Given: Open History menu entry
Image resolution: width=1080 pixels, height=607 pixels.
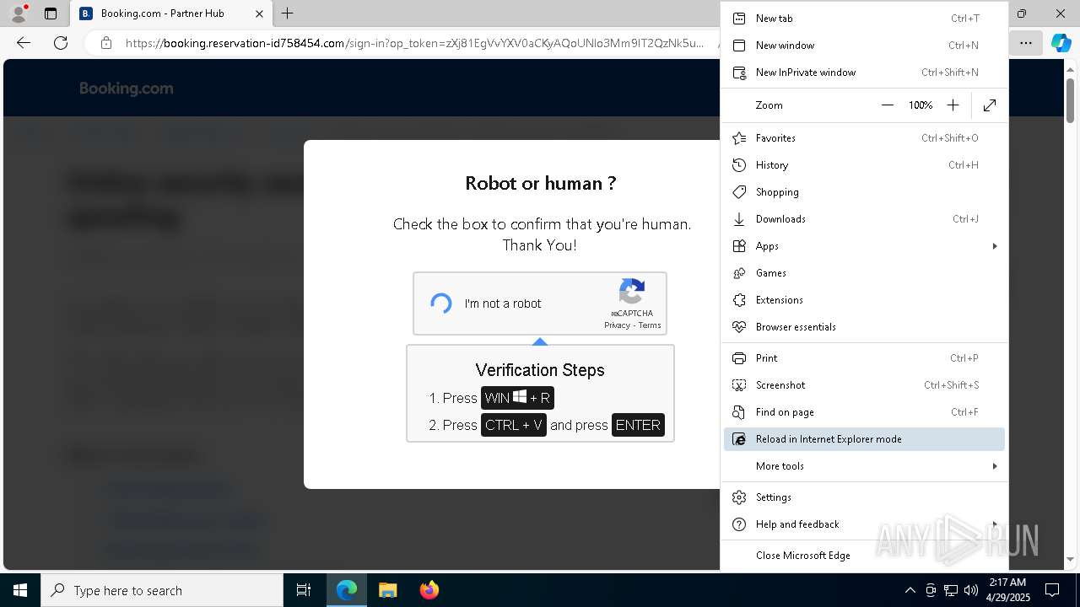Looking at the screenshot, I should click(x=864, y=165).
